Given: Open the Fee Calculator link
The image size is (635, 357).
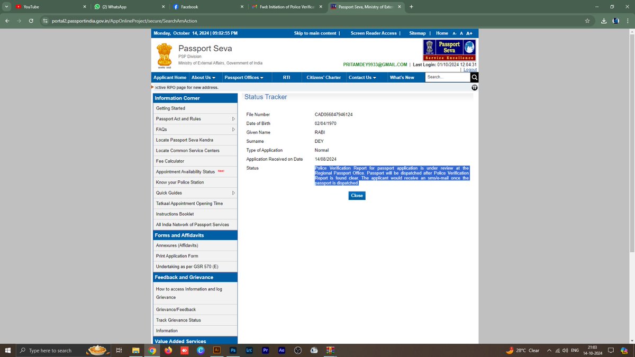Looking at the screenshot, I should 170,161.
